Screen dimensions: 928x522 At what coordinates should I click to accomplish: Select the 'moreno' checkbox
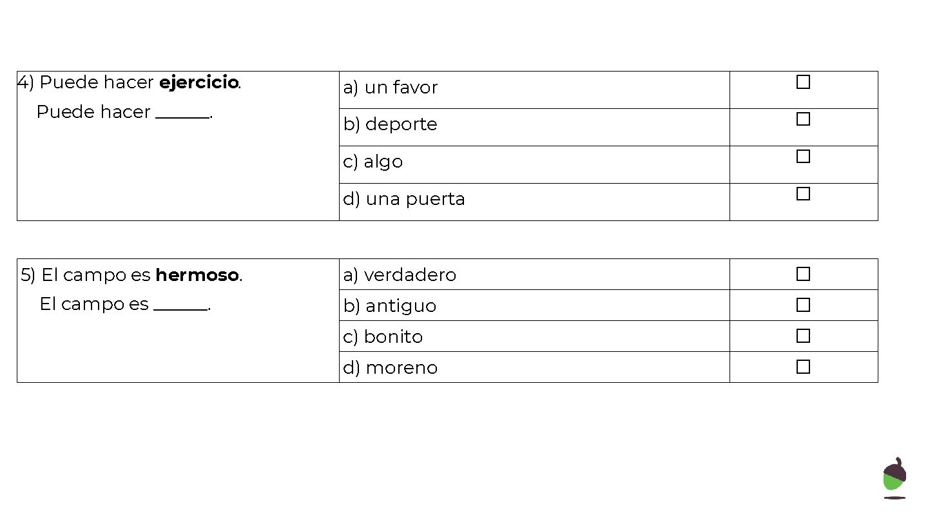803,367
